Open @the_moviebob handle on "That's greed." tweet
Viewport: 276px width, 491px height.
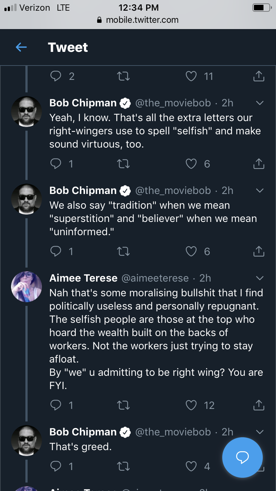point(173,432)
